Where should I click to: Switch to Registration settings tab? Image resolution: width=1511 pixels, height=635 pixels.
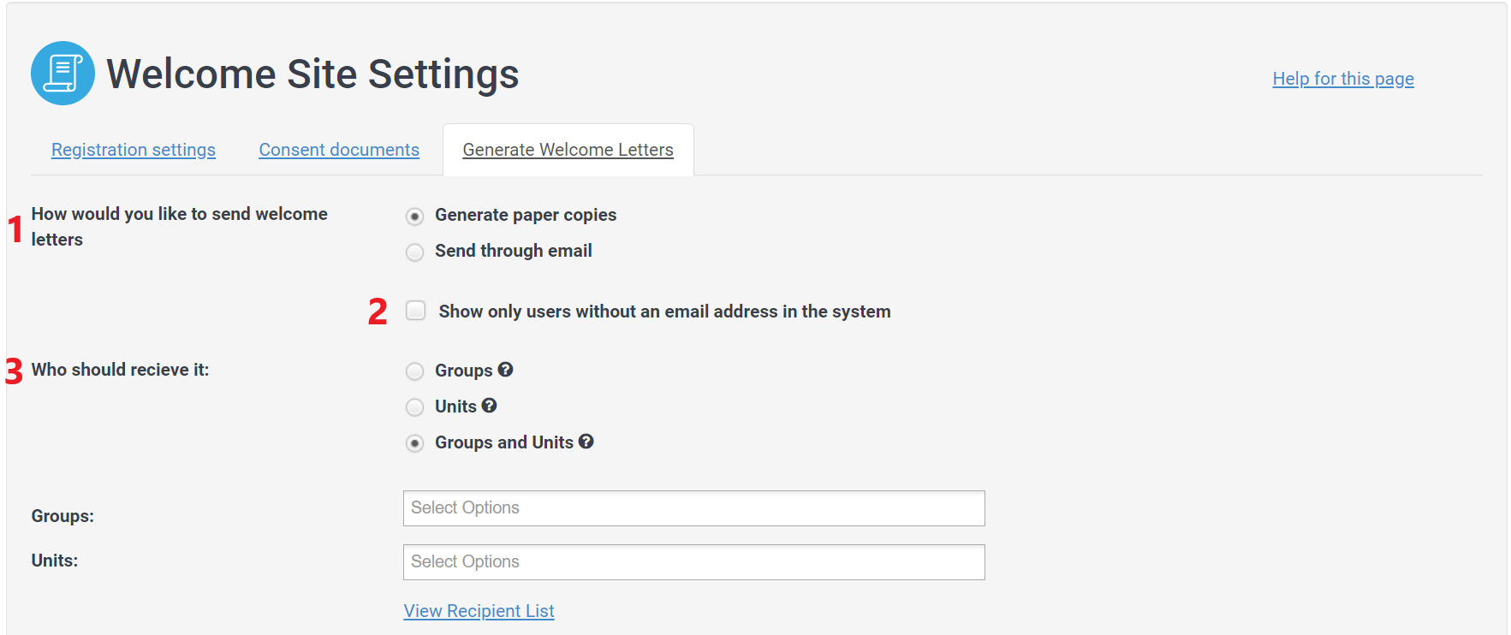134,150
